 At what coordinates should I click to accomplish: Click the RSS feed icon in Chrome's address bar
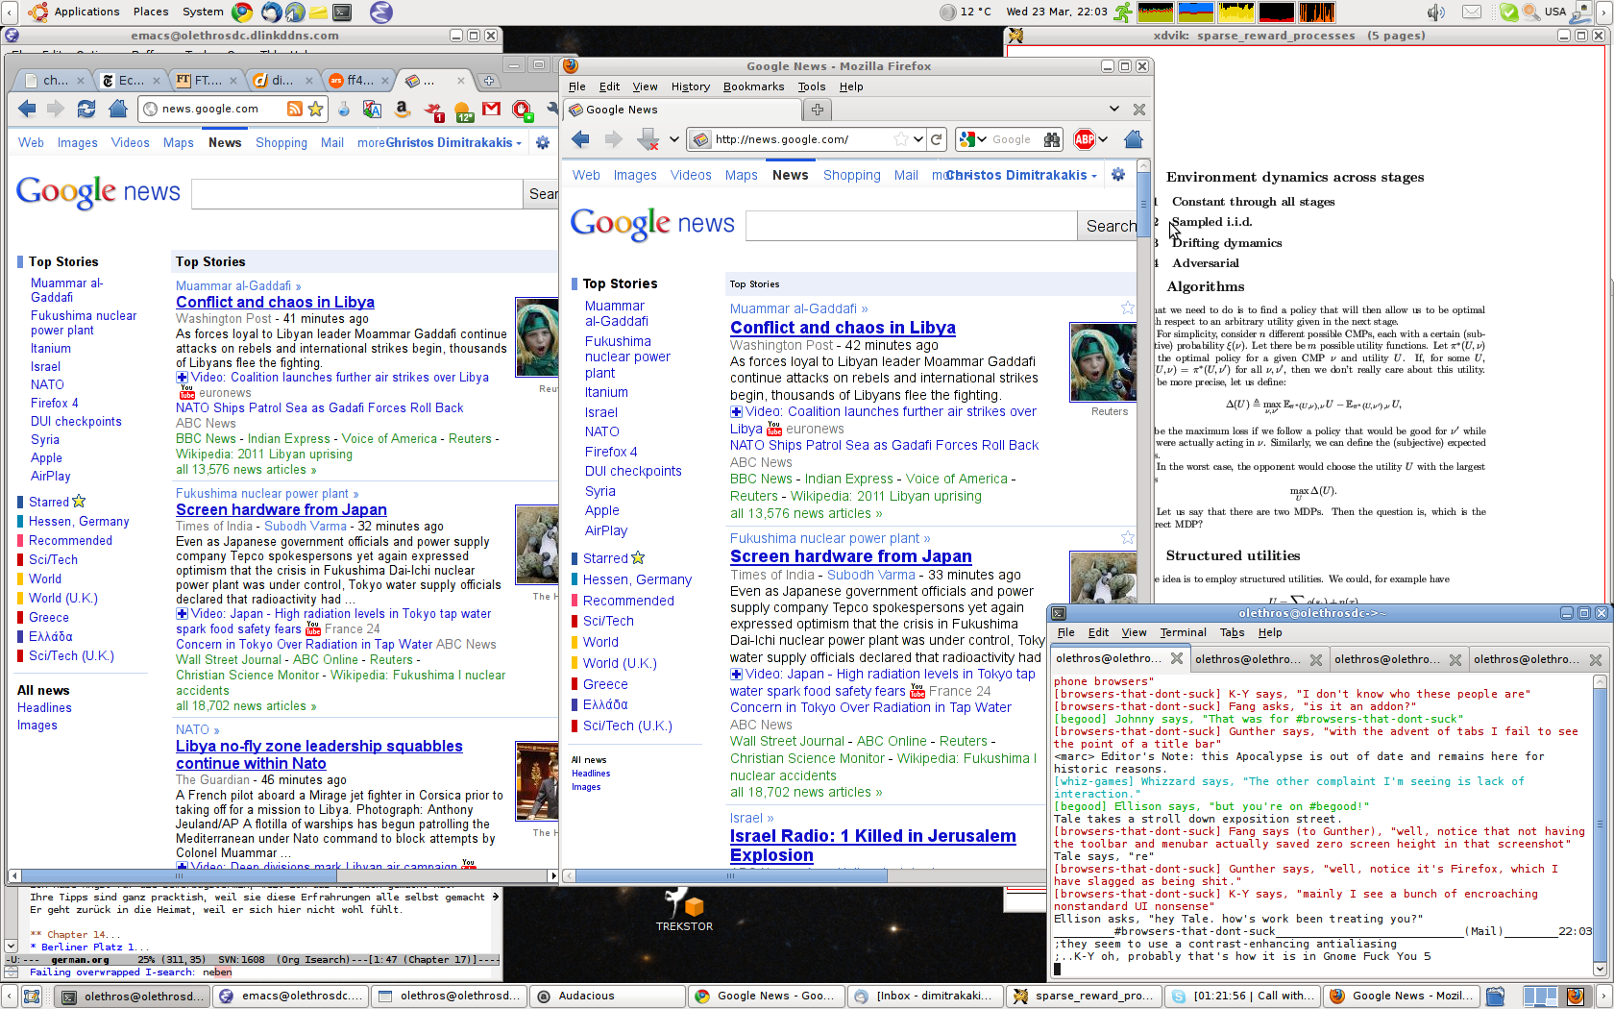295,109
